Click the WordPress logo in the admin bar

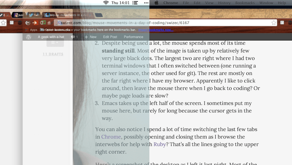tap(29, 37)
